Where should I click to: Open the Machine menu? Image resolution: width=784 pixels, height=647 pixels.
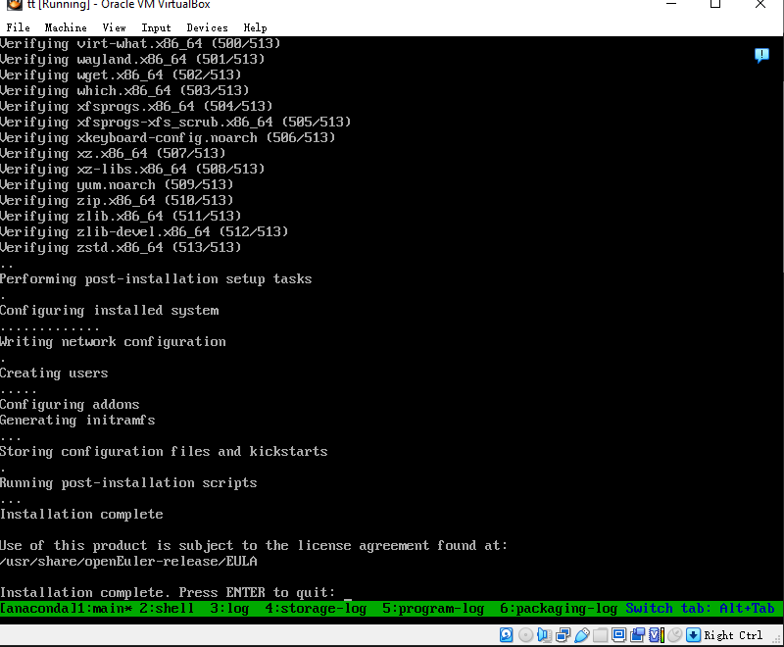(66, 27)
